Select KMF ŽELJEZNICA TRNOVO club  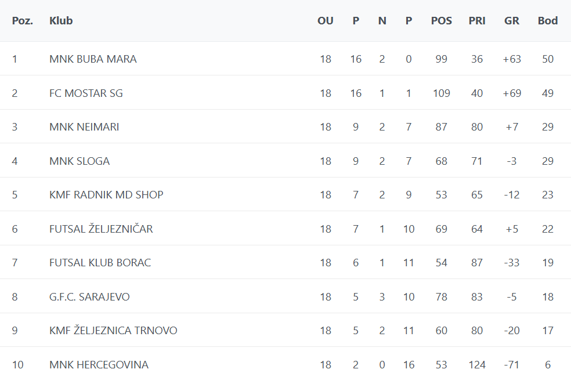113,331
